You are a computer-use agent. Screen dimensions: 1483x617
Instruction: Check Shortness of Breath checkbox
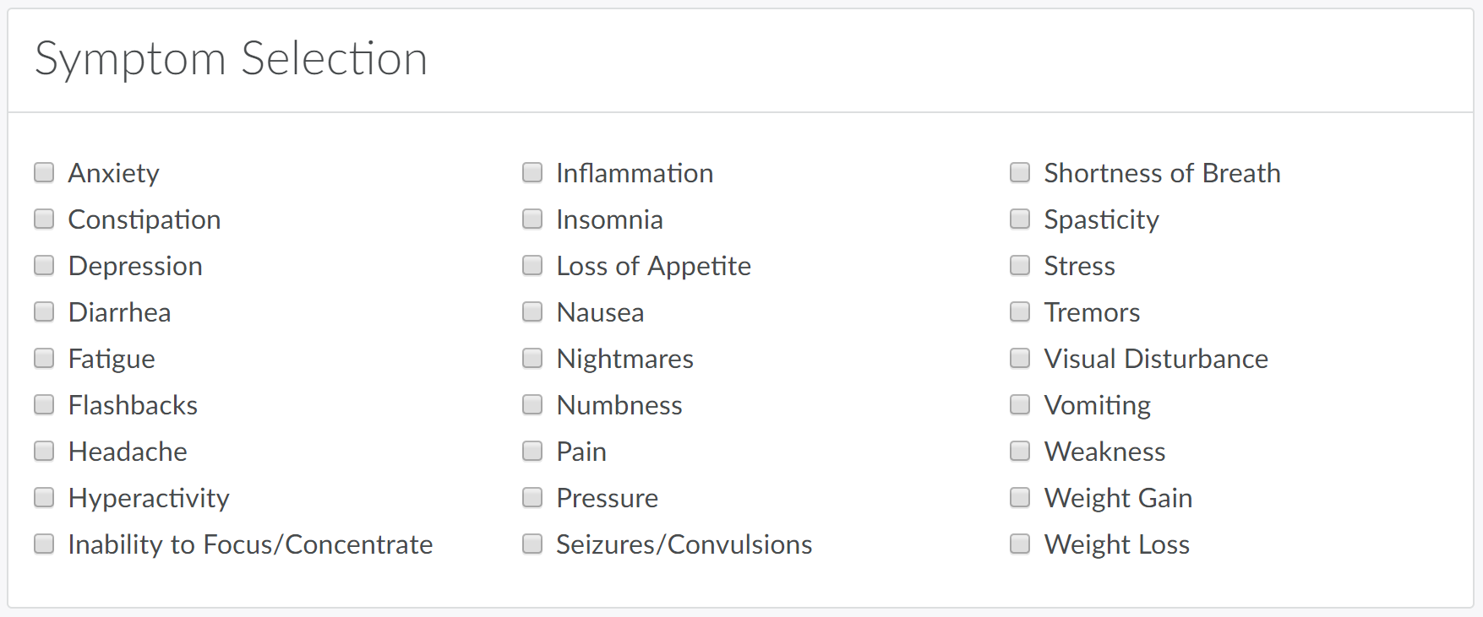point(1020,173)
